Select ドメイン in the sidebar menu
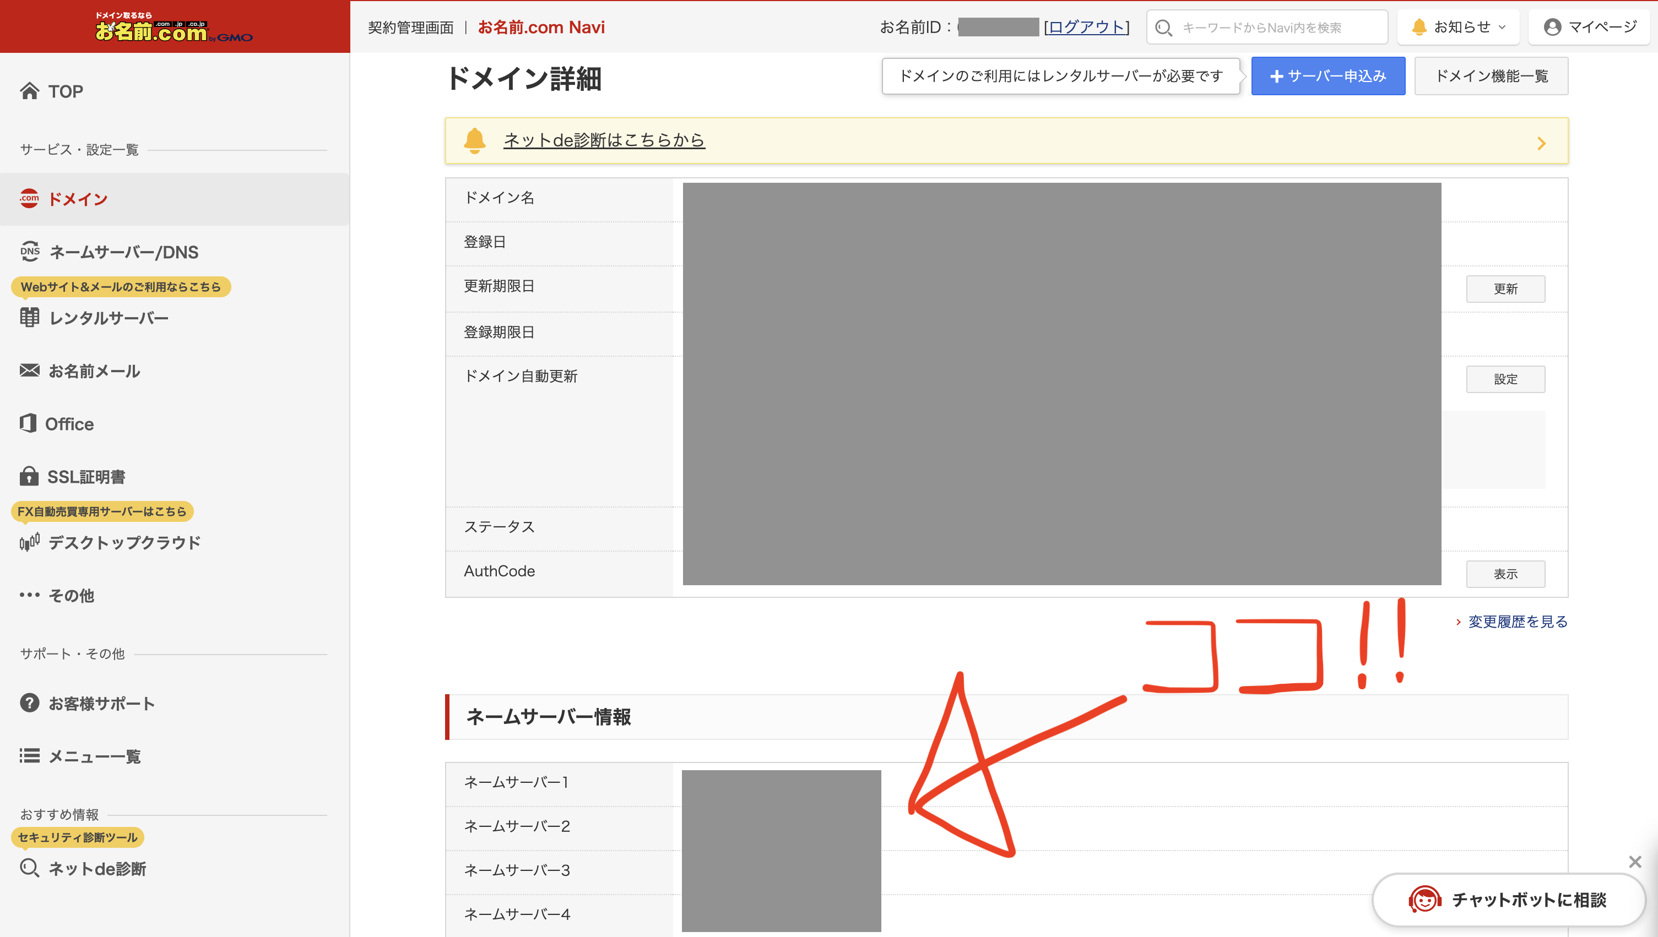Viewport: 1658px width, 937px height. (77, 199)
